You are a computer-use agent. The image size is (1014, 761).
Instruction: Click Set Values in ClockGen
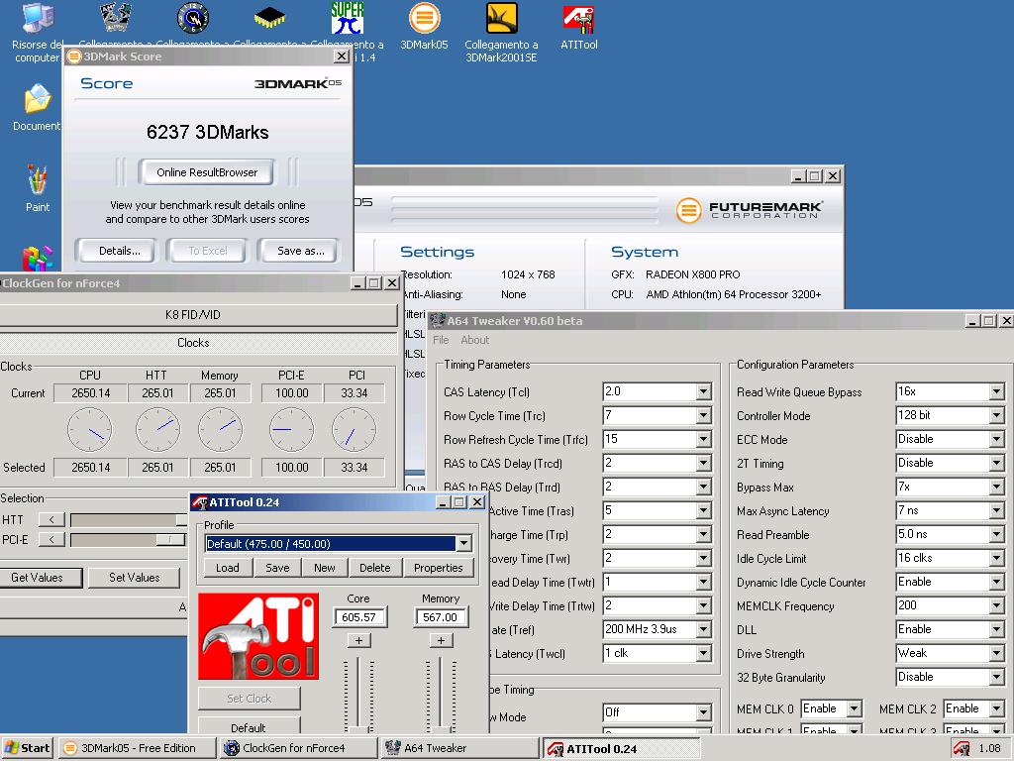[135, 578]
